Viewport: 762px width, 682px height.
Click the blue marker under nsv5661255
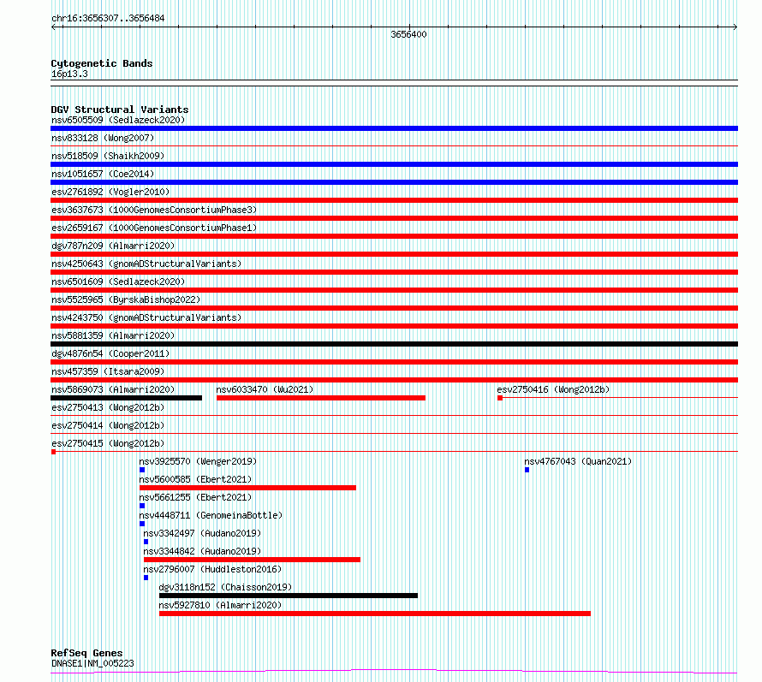point(142,507)
